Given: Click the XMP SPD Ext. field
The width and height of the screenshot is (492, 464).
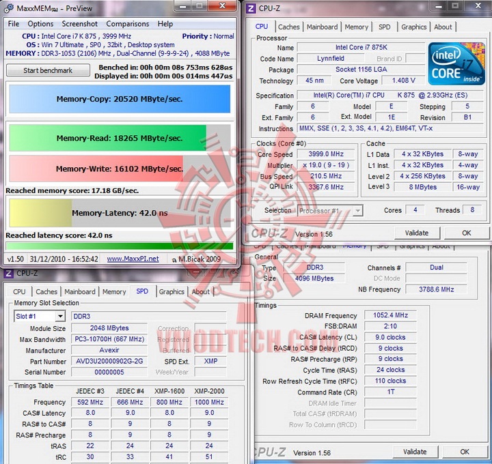Looking at the screenshot, I should click(x=210, y=361).
